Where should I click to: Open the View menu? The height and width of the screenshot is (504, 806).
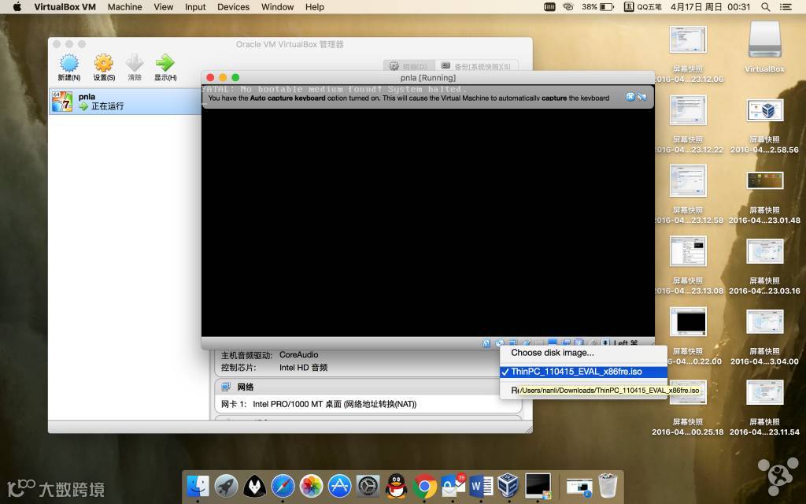click(164, 6)
